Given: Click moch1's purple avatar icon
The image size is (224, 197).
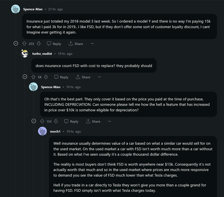Looking at the screenshot, I should 42,131.
